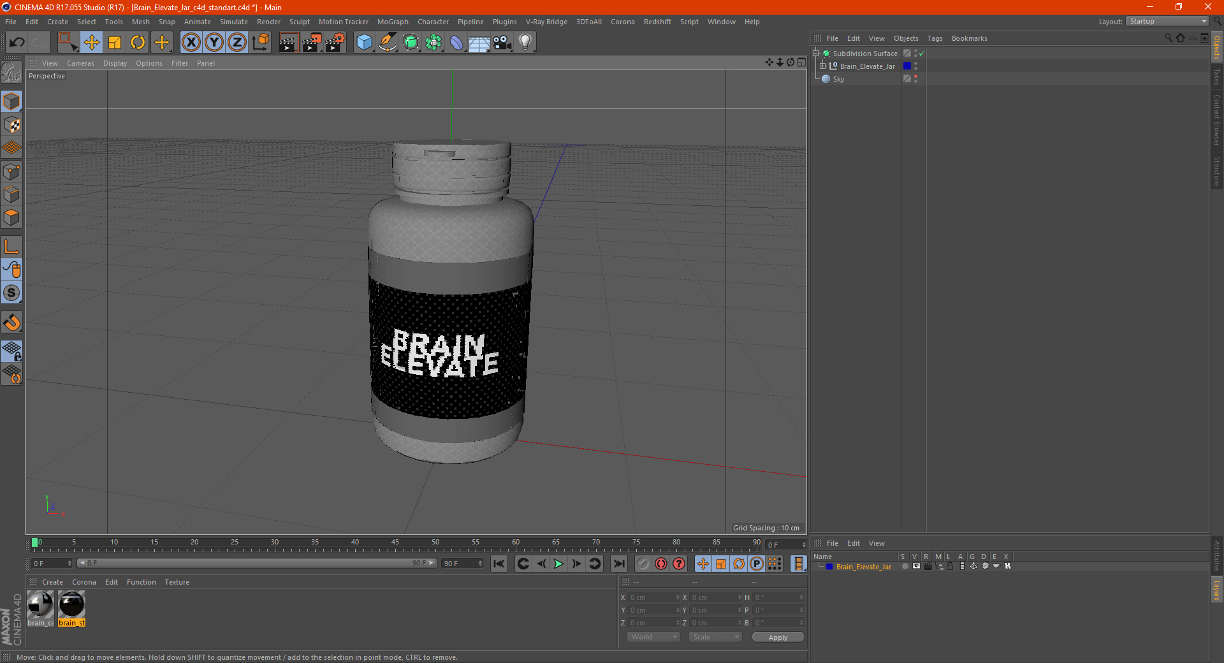
Task: Open the Spline pen tool
Action: [388, 42]
